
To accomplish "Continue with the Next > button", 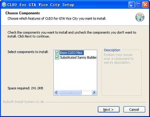I will 109,109.
